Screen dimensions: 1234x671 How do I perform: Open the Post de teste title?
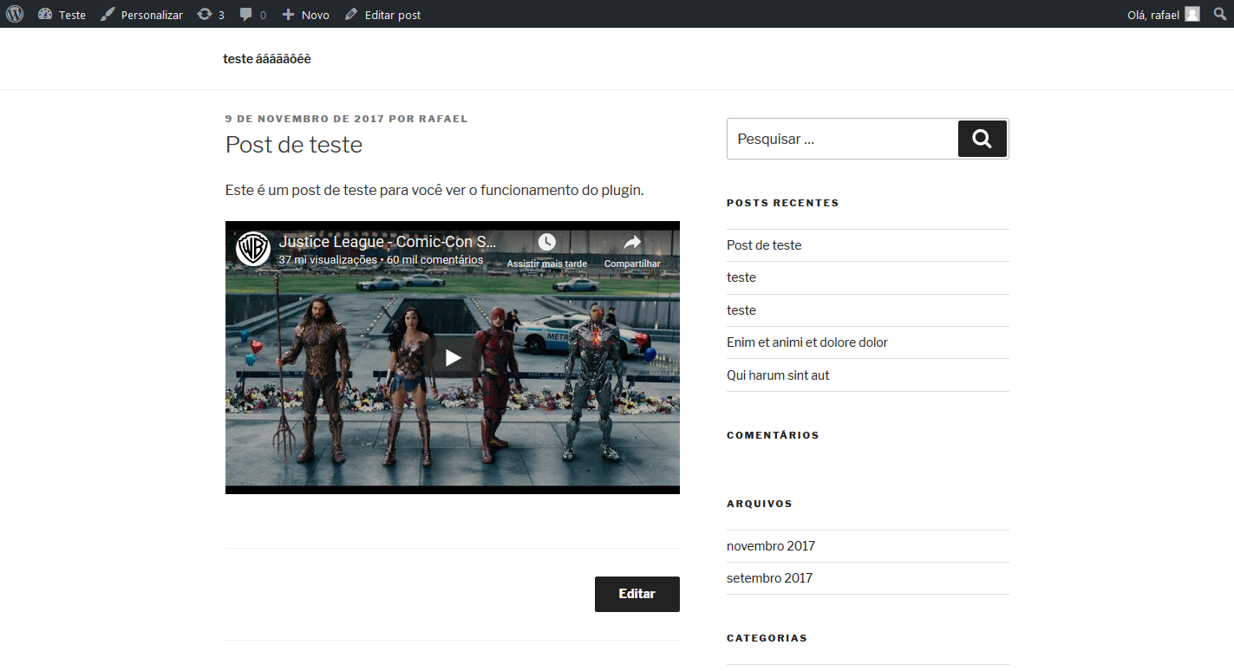coord(294,144)
